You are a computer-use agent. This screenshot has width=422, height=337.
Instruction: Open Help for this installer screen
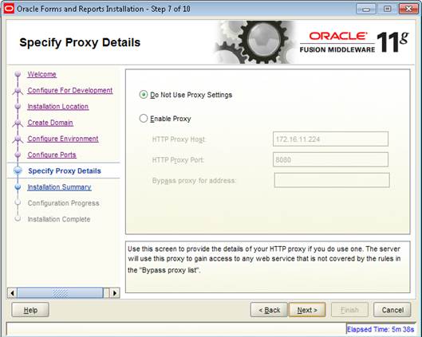(30, 310)
